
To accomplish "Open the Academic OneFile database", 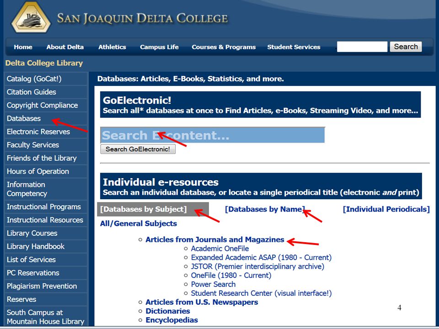I will pos(220,249).
